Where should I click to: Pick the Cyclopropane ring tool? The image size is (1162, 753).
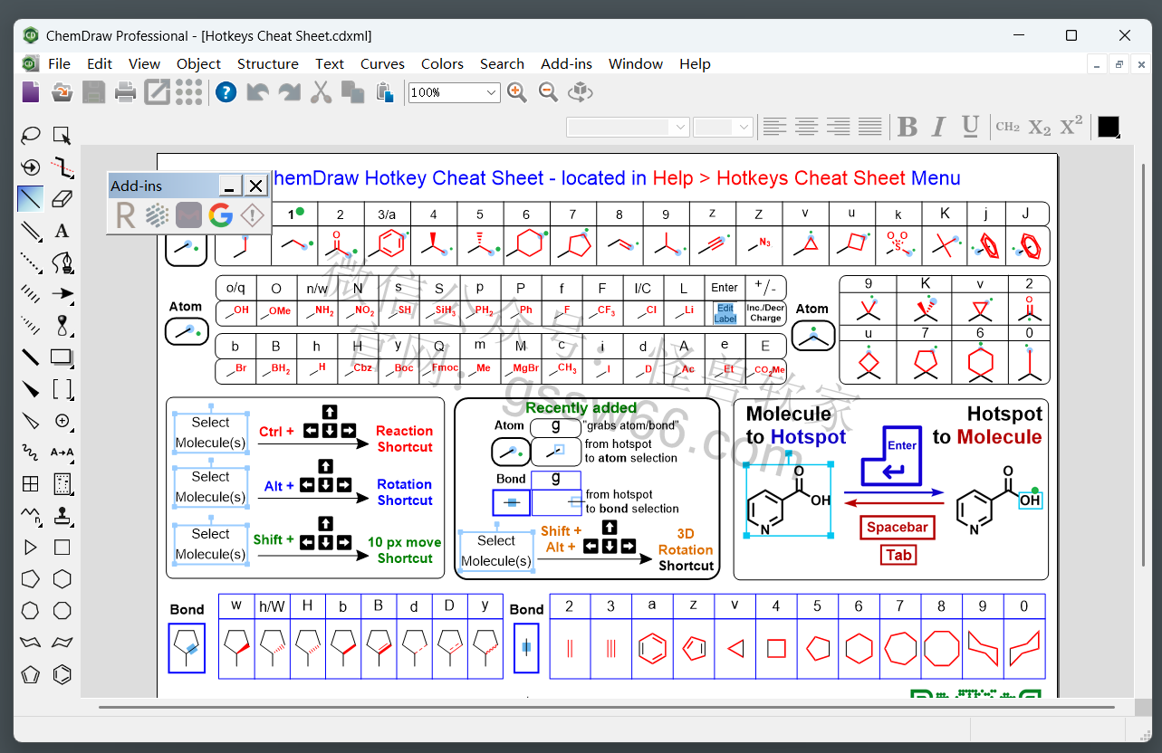pyautogui.click(x=31, y=548)
